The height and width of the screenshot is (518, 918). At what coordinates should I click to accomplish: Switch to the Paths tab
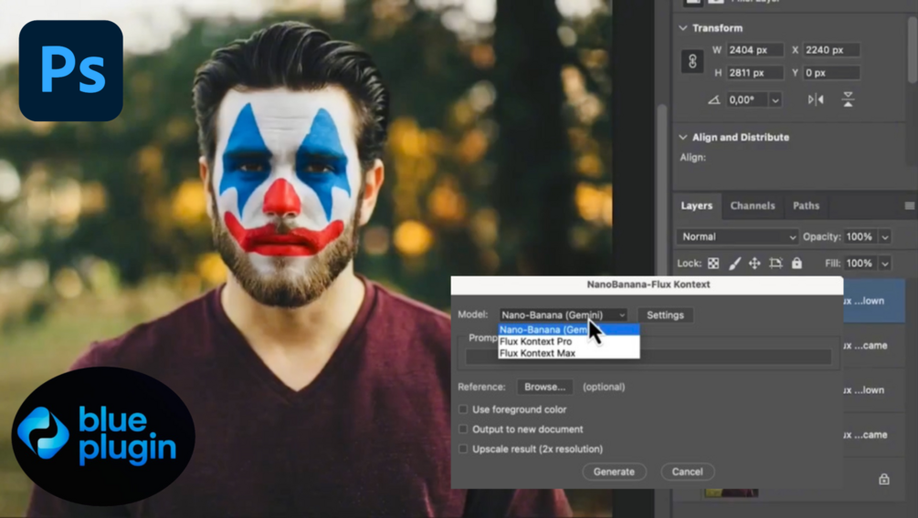pos(807,206)
